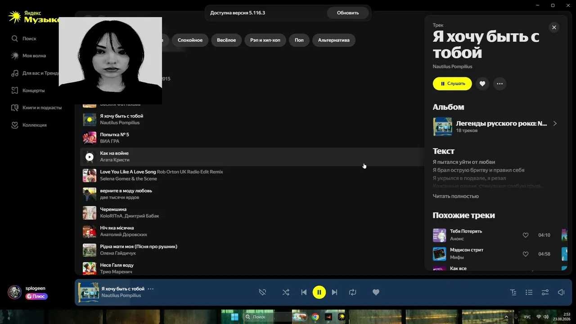The width and height of the screenshot is (576, 324).
Task: Like the similar track Мэдисон стрит
Action: pyautogui.click(x=525, y=254)
